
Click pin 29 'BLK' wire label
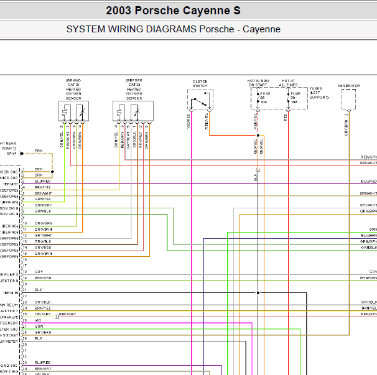coord(38,338)
